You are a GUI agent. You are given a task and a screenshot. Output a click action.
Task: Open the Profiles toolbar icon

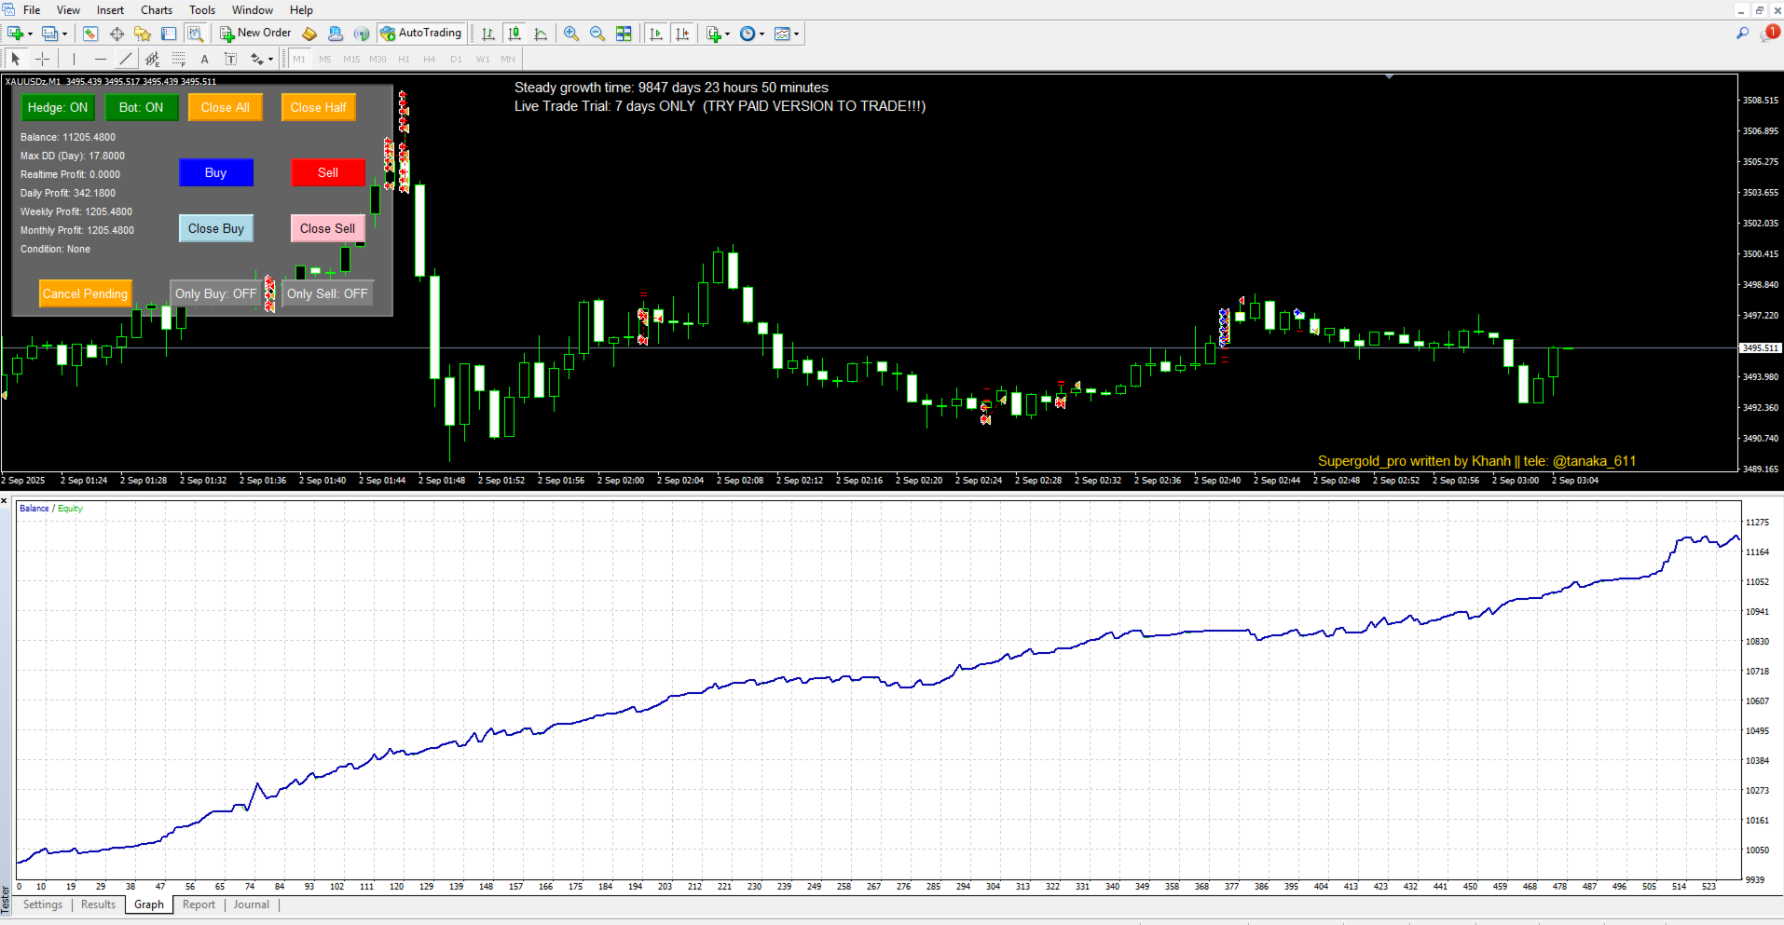click(x=50, y=34)
